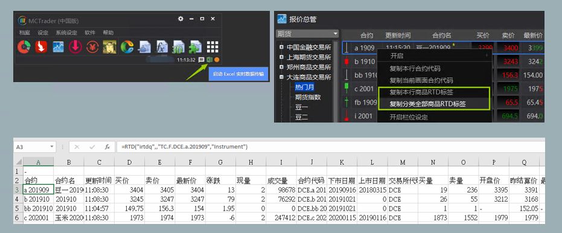Click the MCTrader logo in title bar

(22, 21)
